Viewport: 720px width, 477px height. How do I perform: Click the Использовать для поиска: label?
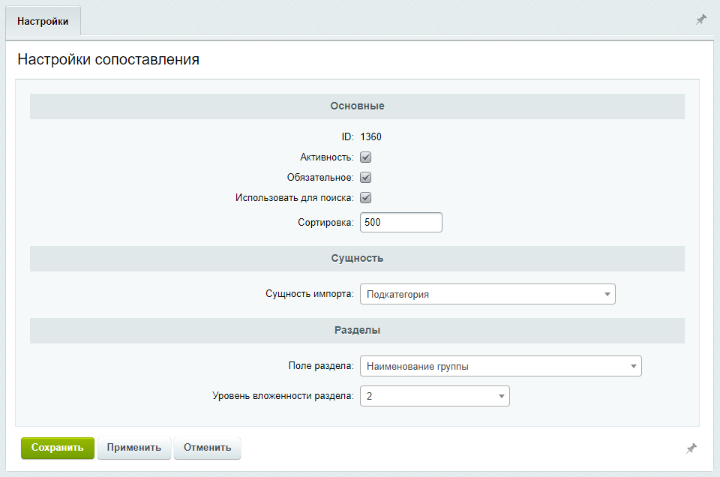(x=295, y=197)
